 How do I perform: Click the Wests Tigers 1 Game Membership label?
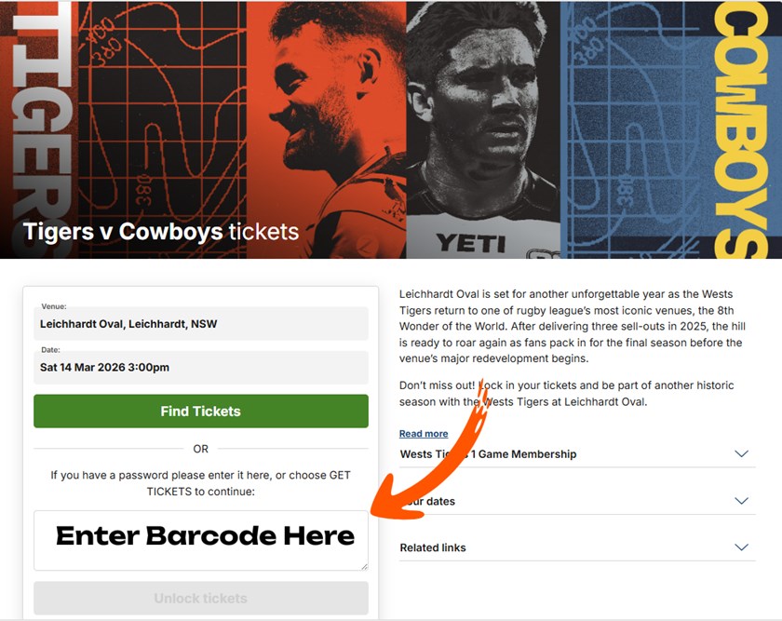point(488,454)
